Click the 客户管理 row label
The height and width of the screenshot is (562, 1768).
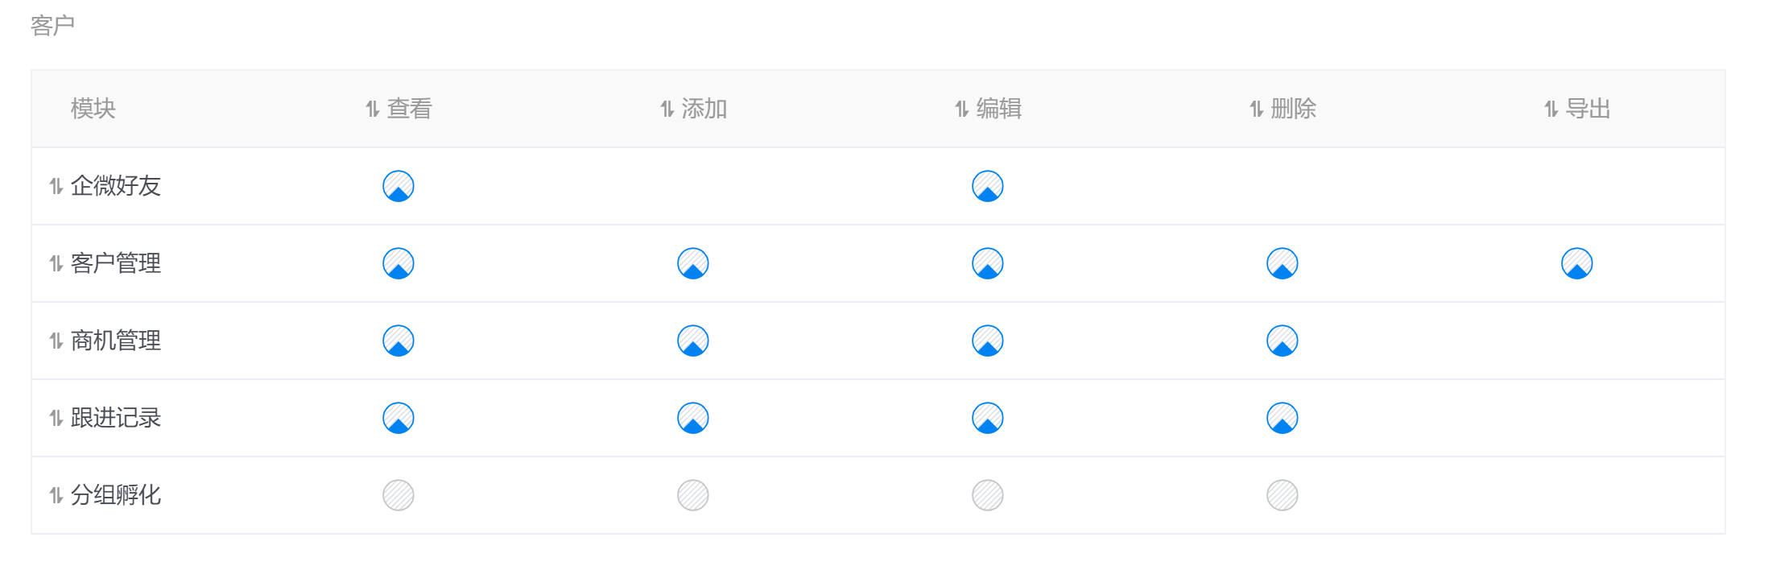(x=116, y=263)
